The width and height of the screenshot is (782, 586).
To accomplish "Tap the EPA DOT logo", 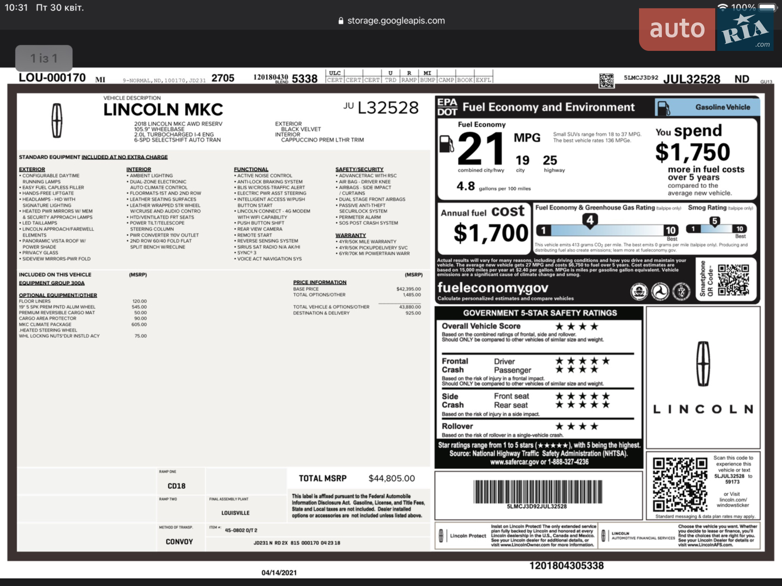I will coord(447,107).
